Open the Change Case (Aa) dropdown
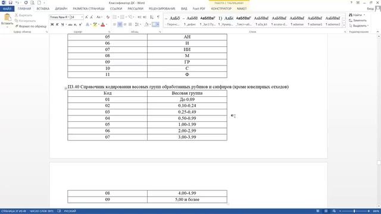Image resolution: width=381 pixels, height=214 pixels. tap(99, 17)
